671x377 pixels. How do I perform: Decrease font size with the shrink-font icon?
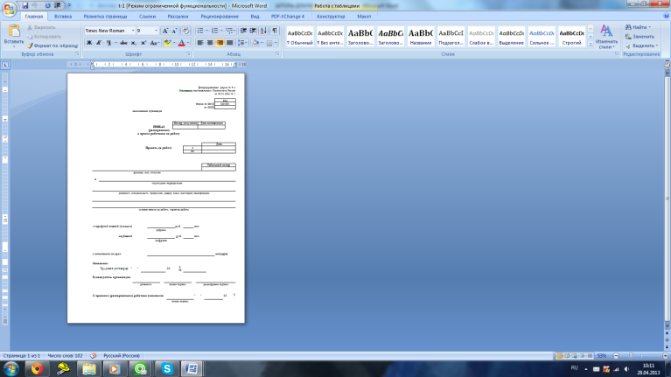pos(175,31)
